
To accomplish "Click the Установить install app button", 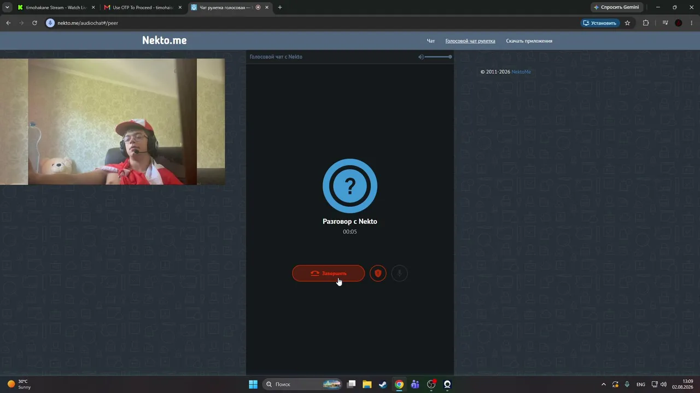I will click(x=600, y=23).
